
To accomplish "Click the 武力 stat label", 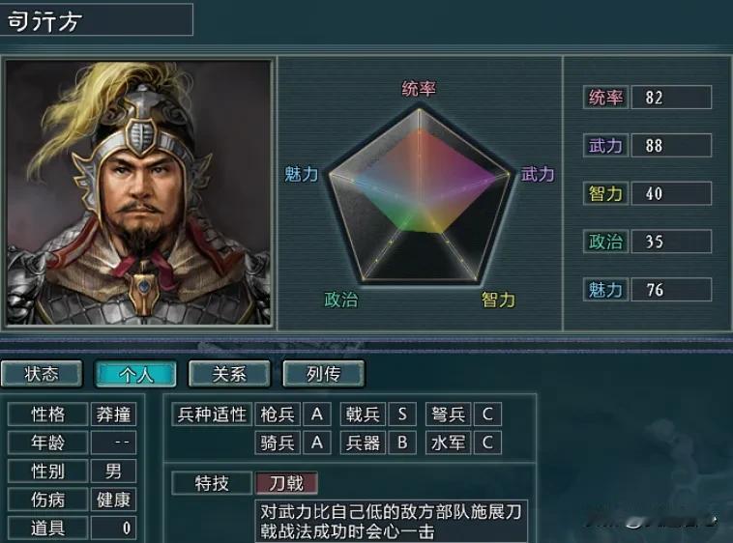I will [x=605, y=145].
